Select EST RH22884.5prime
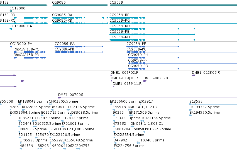237x150 pixels. click(36, 107)
